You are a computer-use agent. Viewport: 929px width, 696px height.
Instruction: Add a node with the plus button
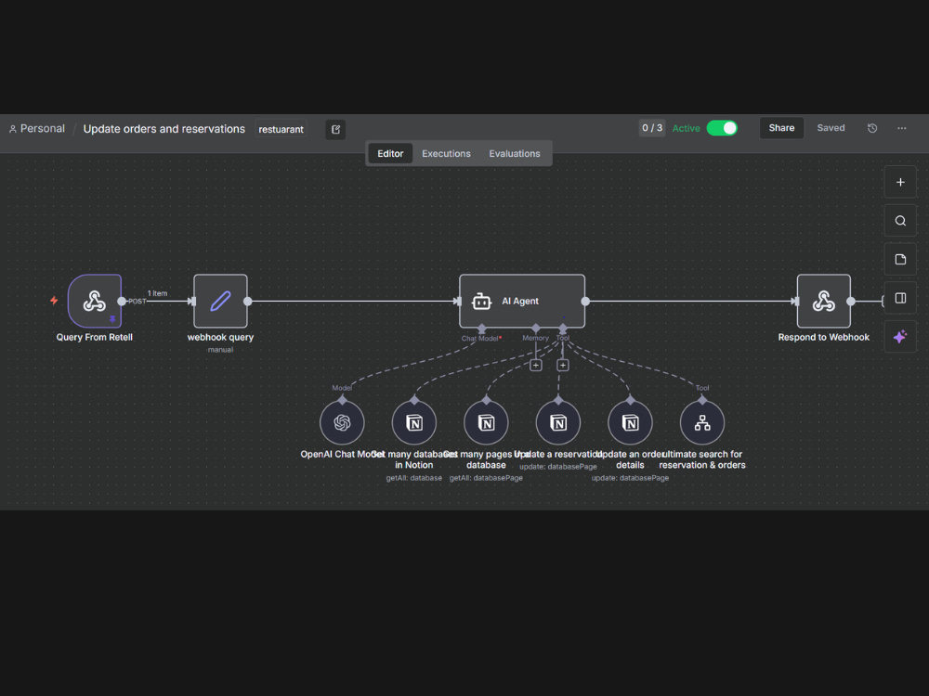(900, 182)
